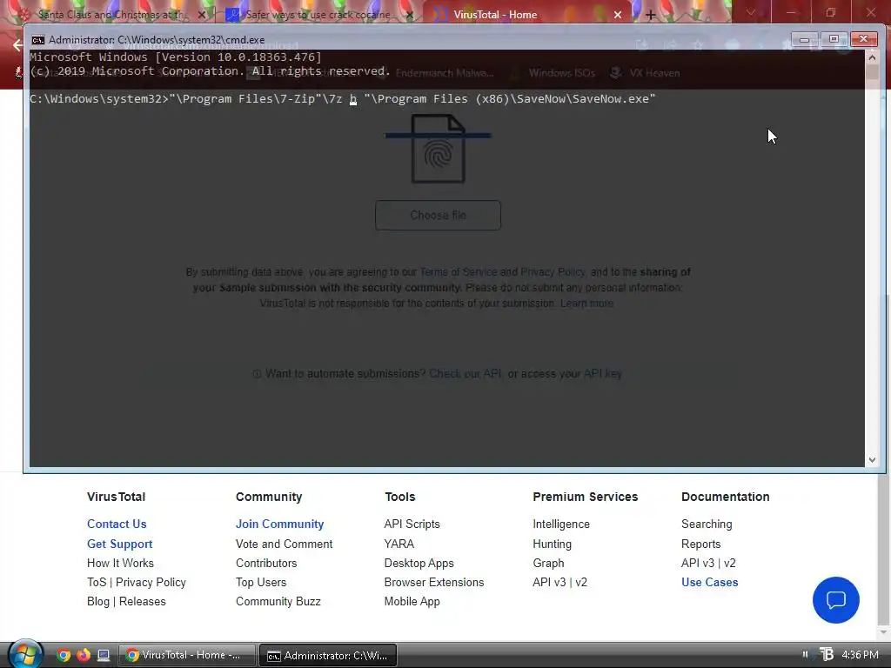Activate Administrator cmd taskbar button
Viewport: 891px width, 668px height.
coord(328,655)
